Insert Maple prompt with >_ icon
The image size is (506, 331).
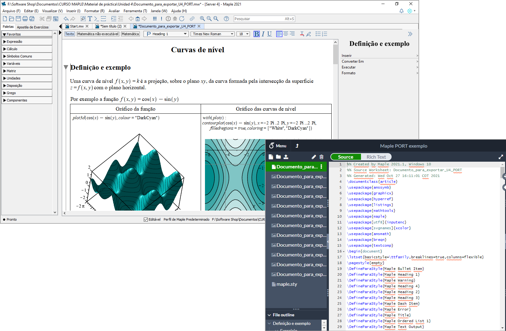[96, 19]
